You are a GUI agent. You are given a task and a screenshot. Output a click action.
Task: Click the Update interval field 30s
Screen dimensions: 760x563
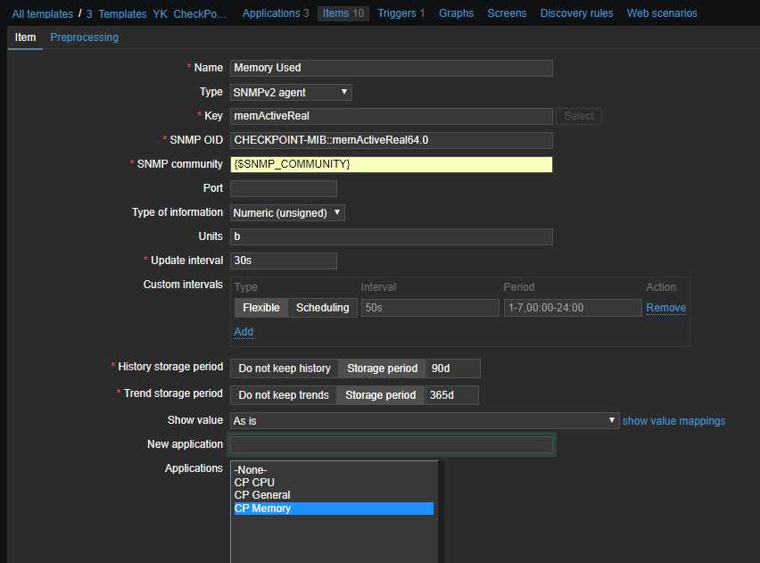(x=284, y=261)
